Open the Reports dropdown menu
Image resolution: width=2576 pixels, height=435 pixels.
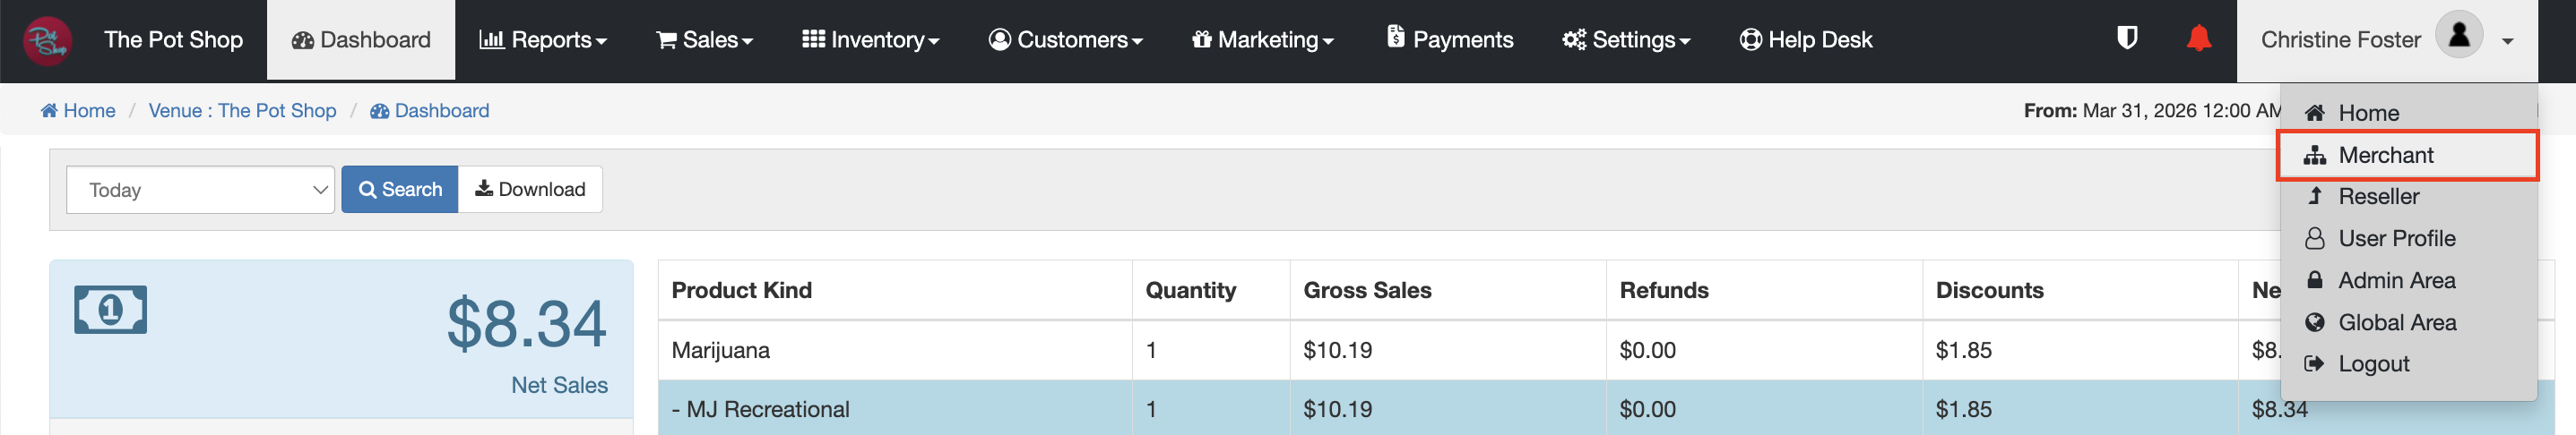pyautogui.click(x=543, y=40)
